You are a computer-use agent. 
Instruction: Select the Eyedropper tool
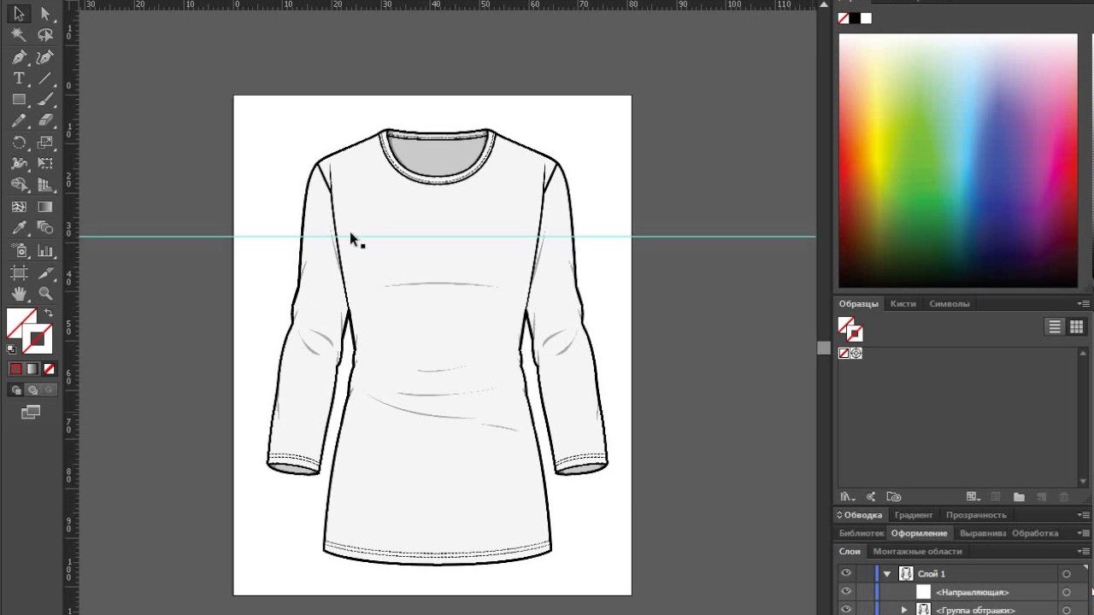pos(19,228)
